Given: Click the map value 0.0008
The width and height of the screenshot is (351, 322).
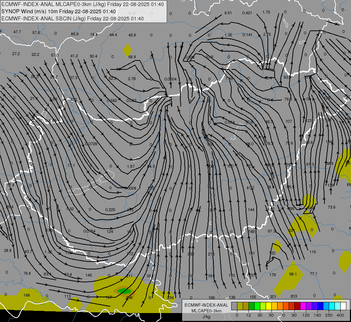Looking at the screenshot, I should click(x=130, y=189).
